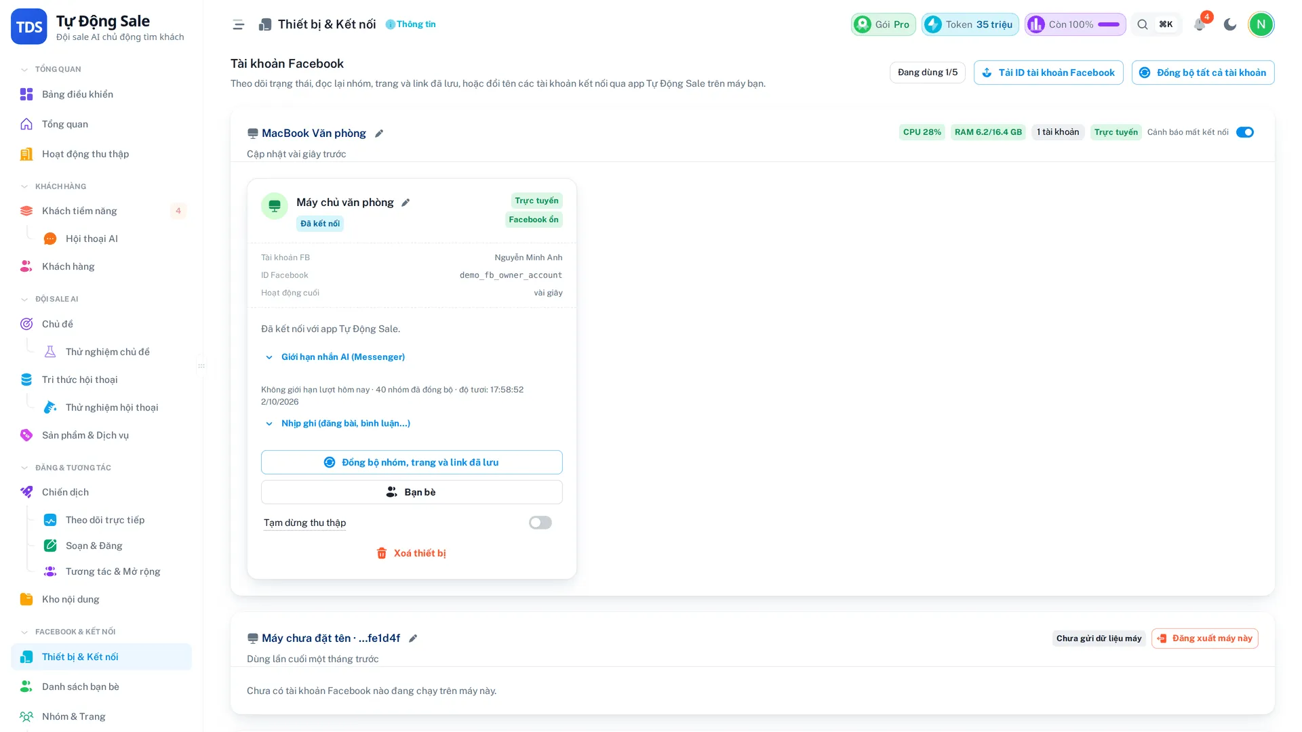Screen dimensions: 1302x732
Task: Open Chiến dịch menu item
Action: point(102,492)
